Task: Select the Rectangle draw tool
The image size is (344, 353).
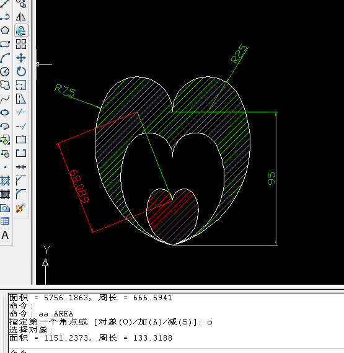Action: point(5,44)
